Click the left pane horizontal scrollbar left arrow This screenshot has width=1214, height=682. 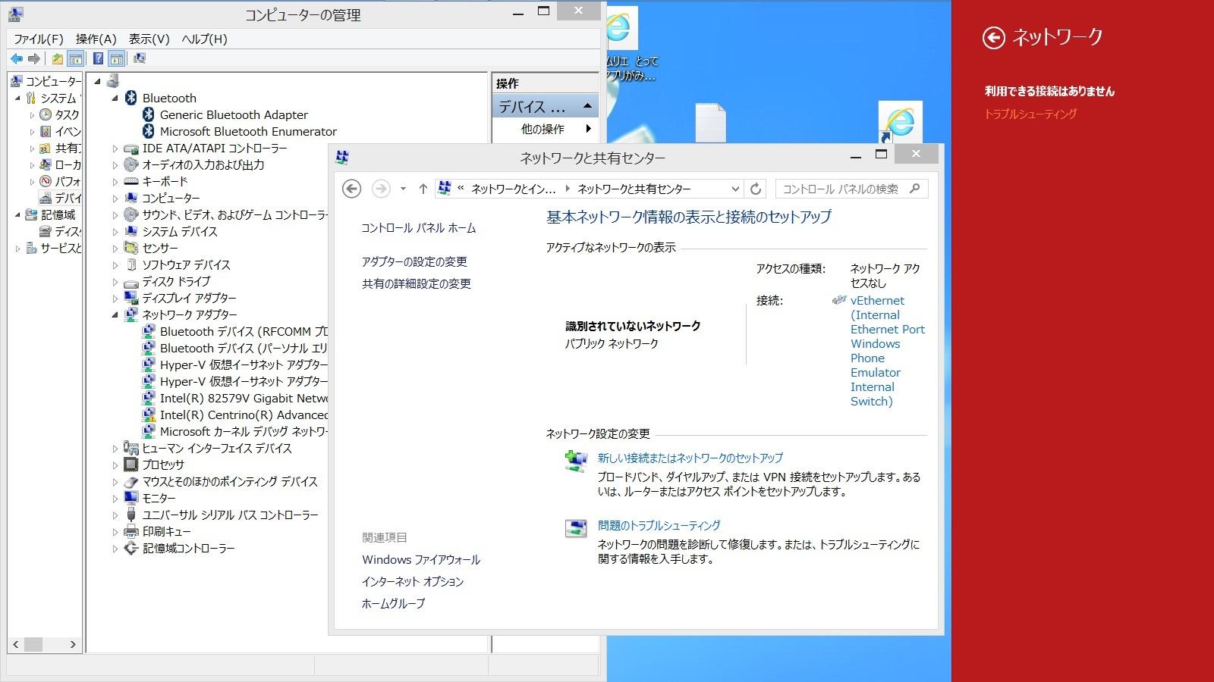pos(16,644)
